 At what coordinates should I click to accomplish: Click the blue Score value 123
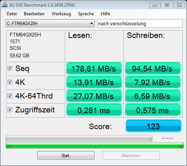point(154,126)
